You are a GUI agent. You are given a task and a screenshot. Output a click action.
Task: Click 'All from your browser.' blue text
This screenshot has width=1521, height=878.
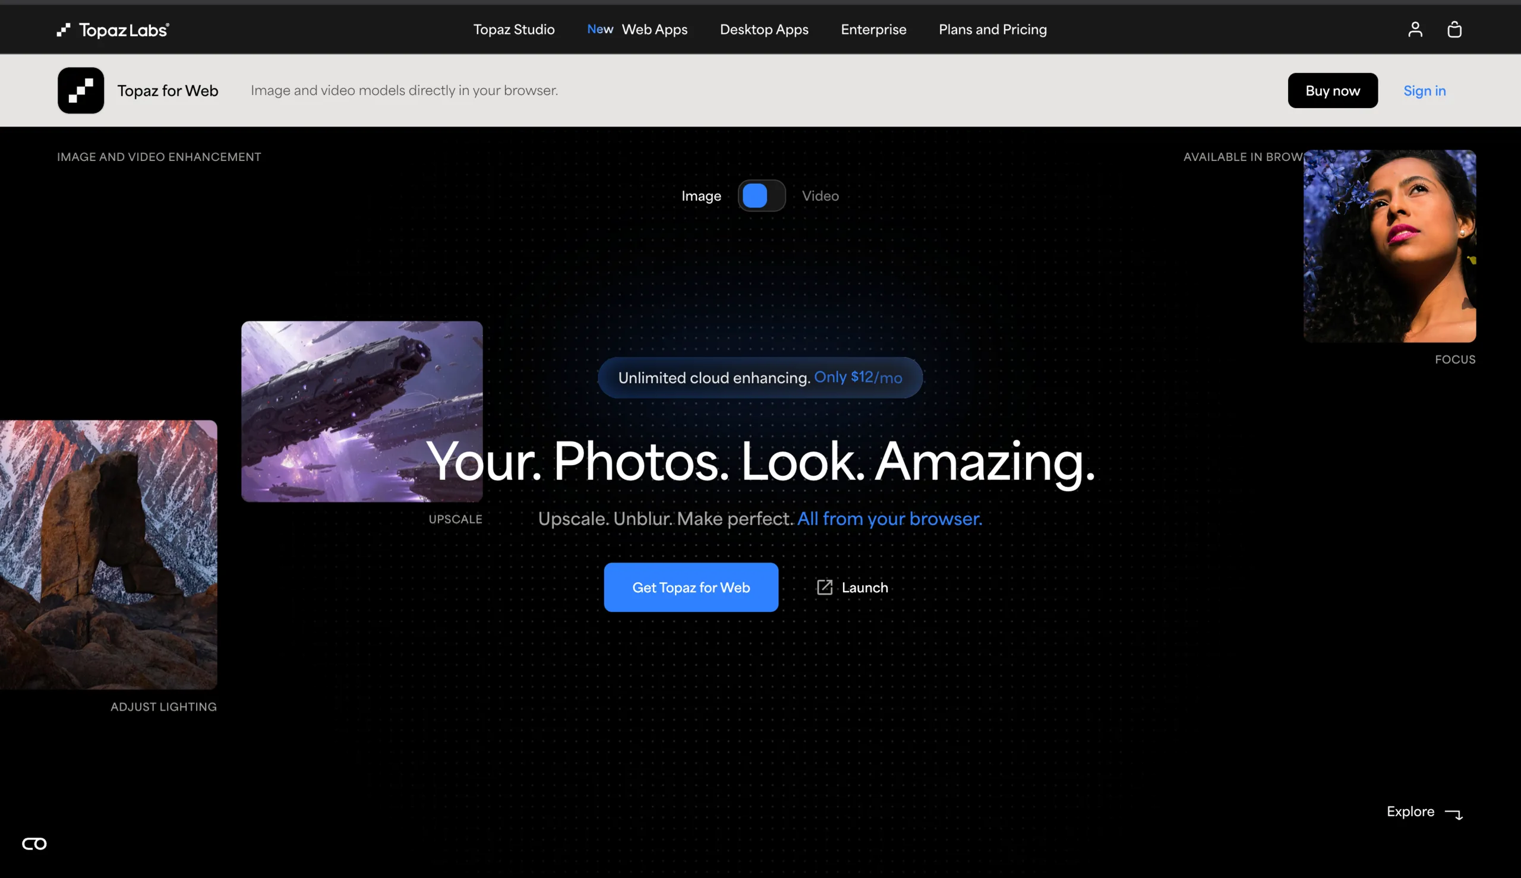pos(889,519)
